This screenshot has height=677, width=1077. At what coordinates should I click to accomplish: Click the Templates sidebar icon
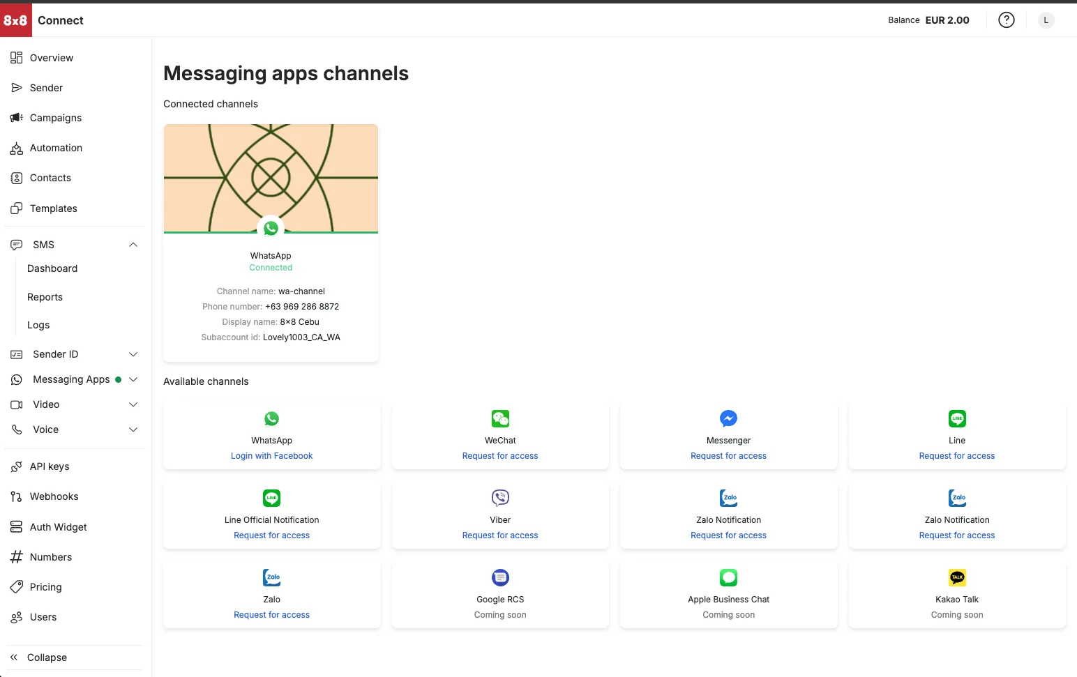point(17,208)
